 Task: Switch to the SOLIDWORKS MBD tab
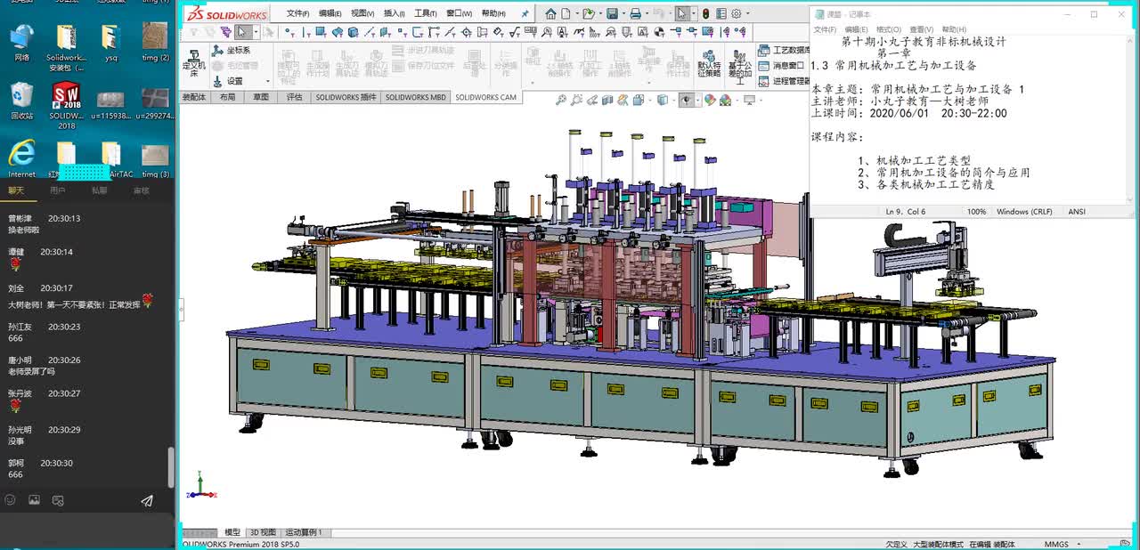(x=415, y=97)
